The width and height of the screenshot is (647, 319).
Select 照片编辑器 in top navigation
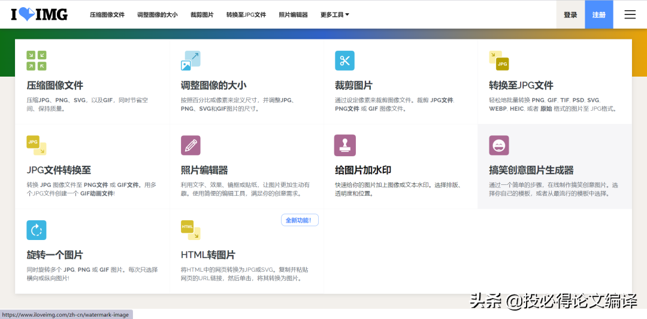pos(294,15)
